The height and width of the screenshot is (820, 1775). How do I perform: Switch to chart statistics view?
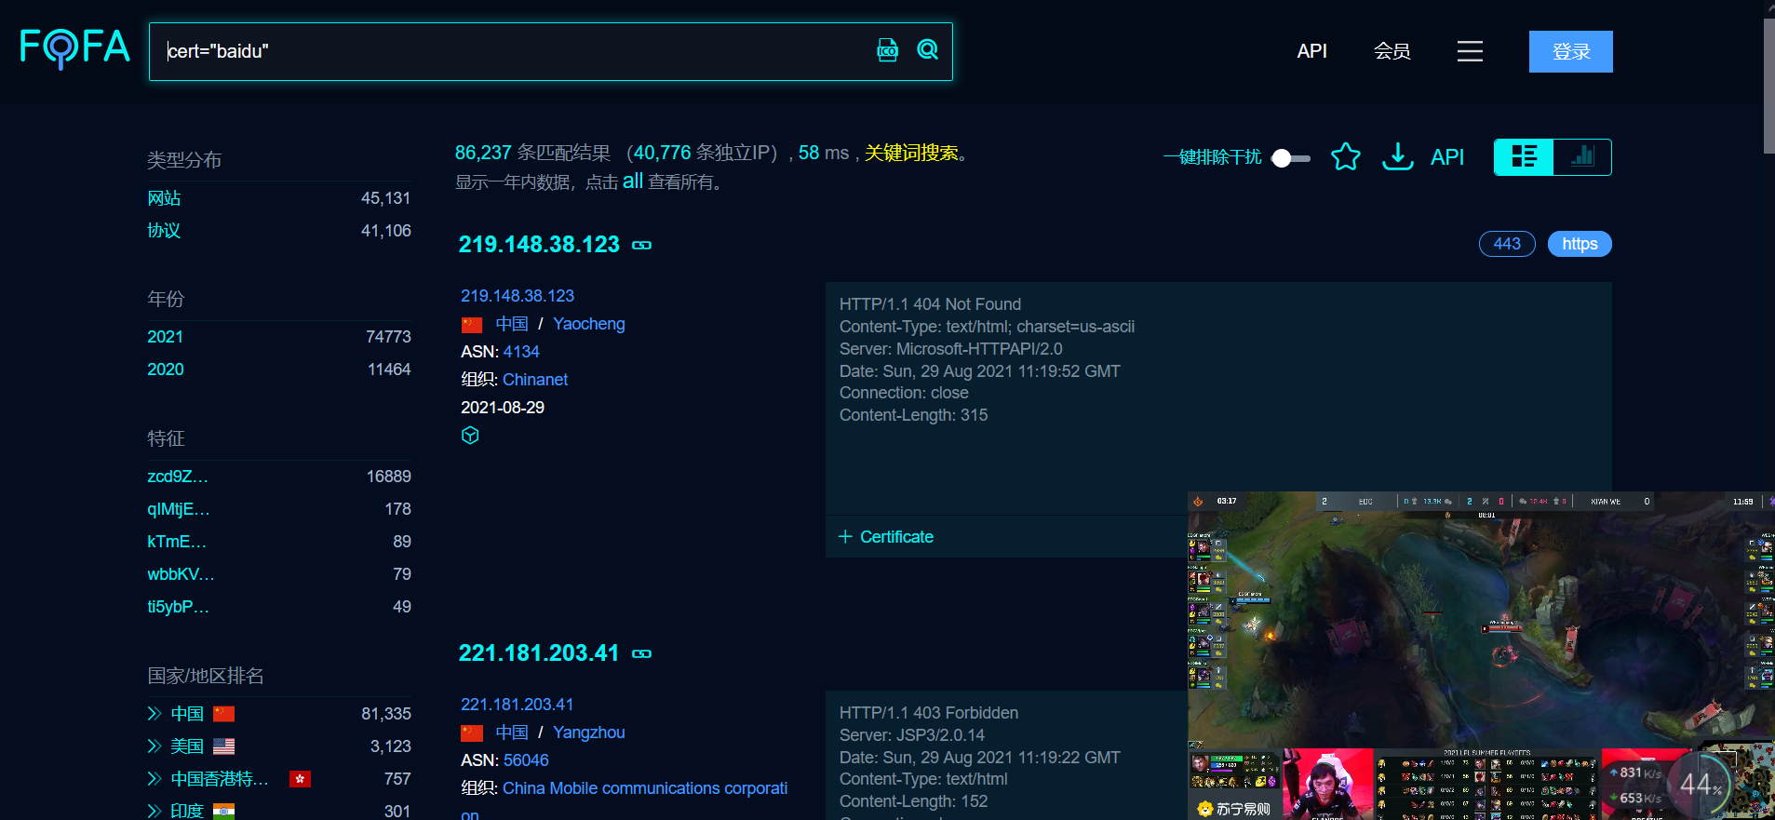(1582, 156)
